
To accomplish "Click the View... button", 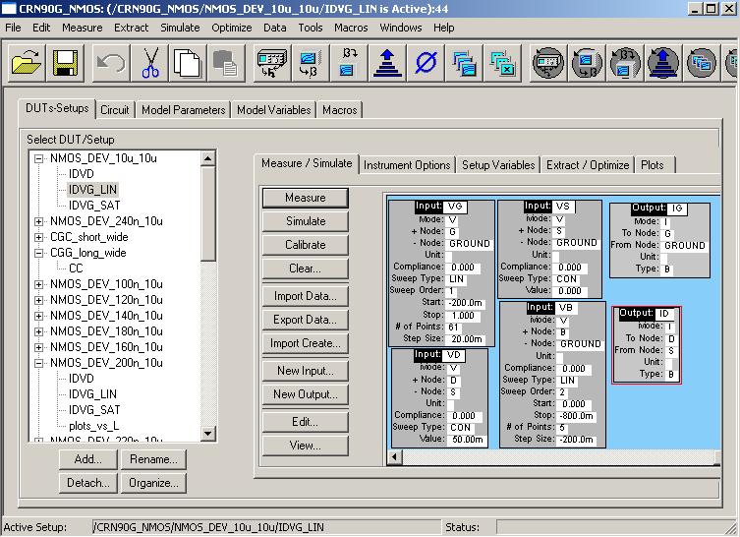I will click(306, 446).
